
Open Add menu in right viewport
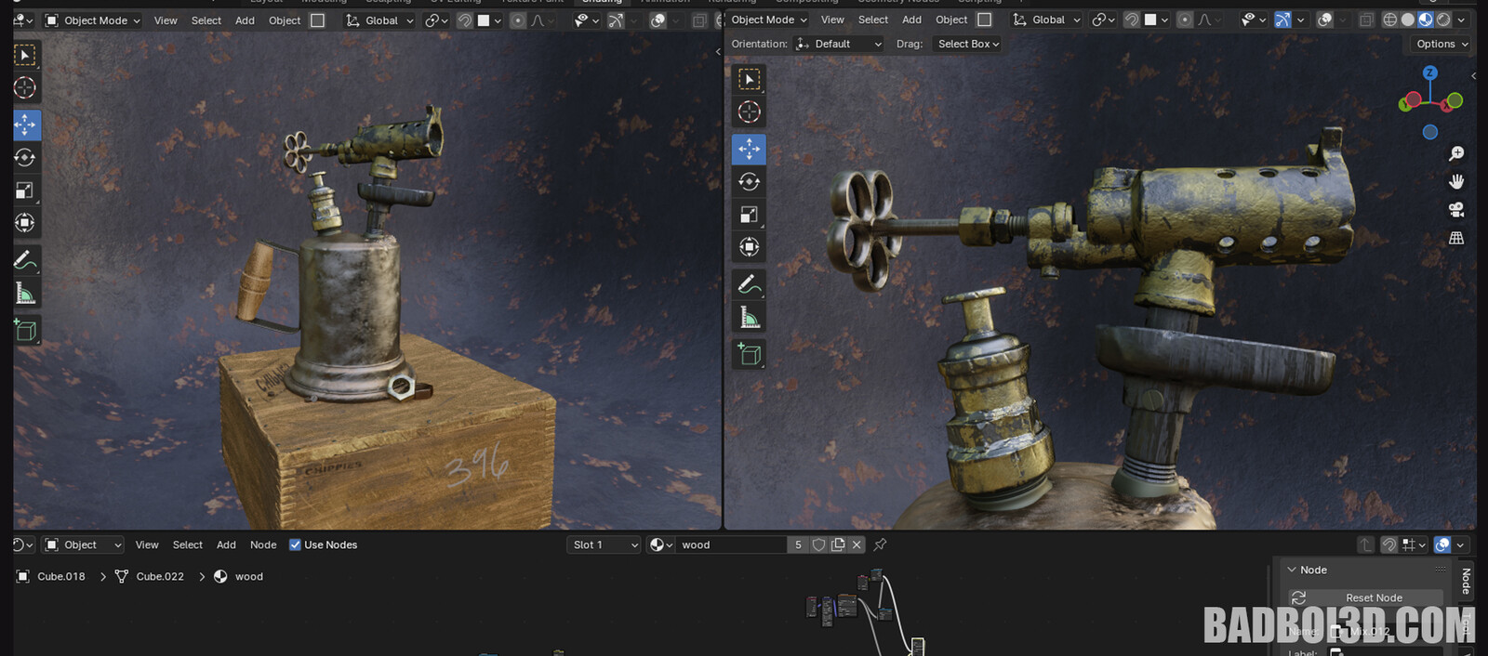click(911, 20)
